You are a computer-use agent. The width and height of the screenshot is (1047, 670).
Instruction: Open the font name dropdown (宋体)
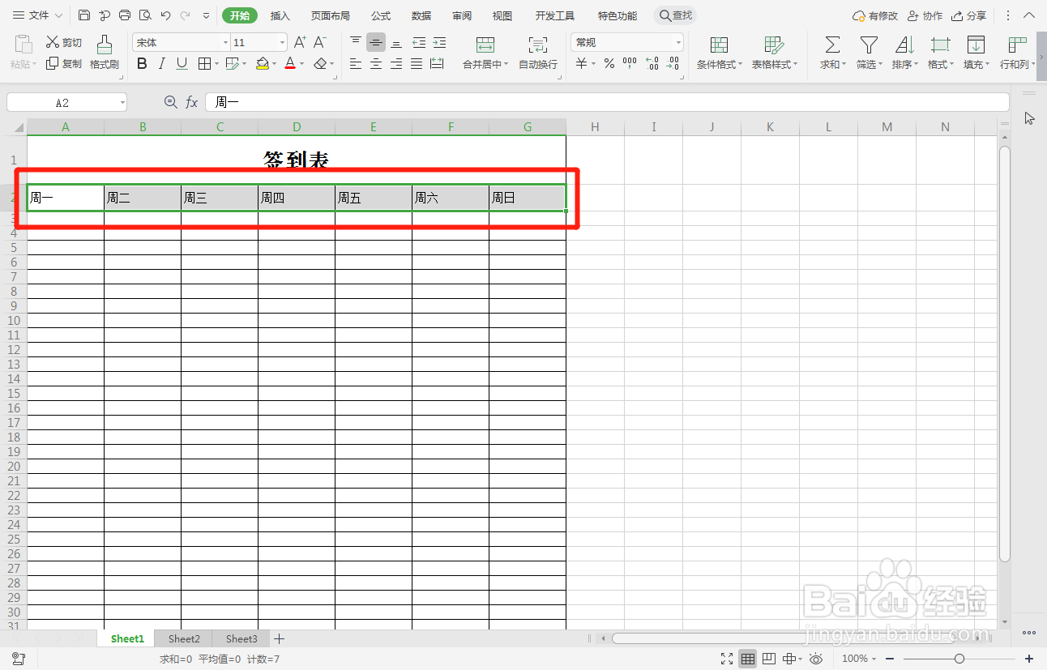click(x=225, y=43)
